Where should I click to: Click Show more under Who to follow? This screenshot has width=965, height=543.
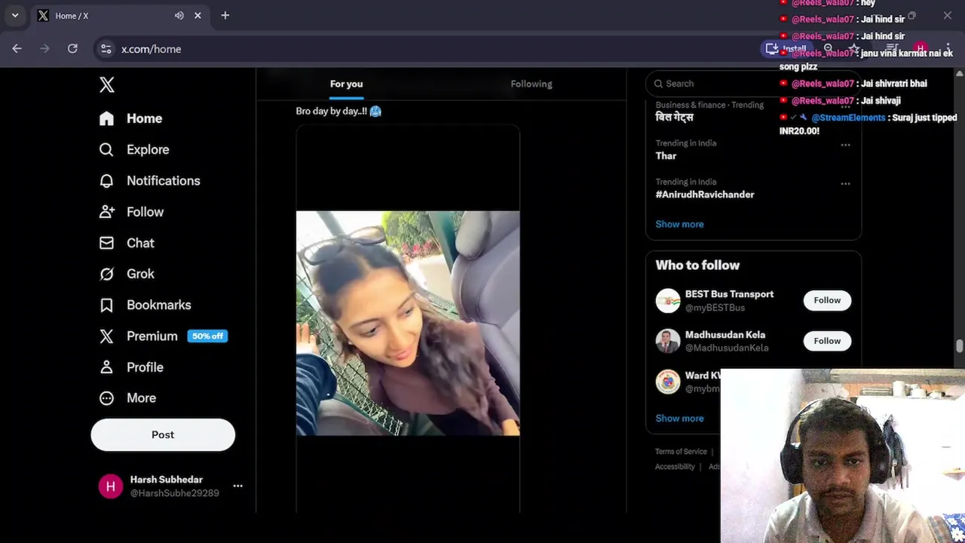tap(679, 419)
